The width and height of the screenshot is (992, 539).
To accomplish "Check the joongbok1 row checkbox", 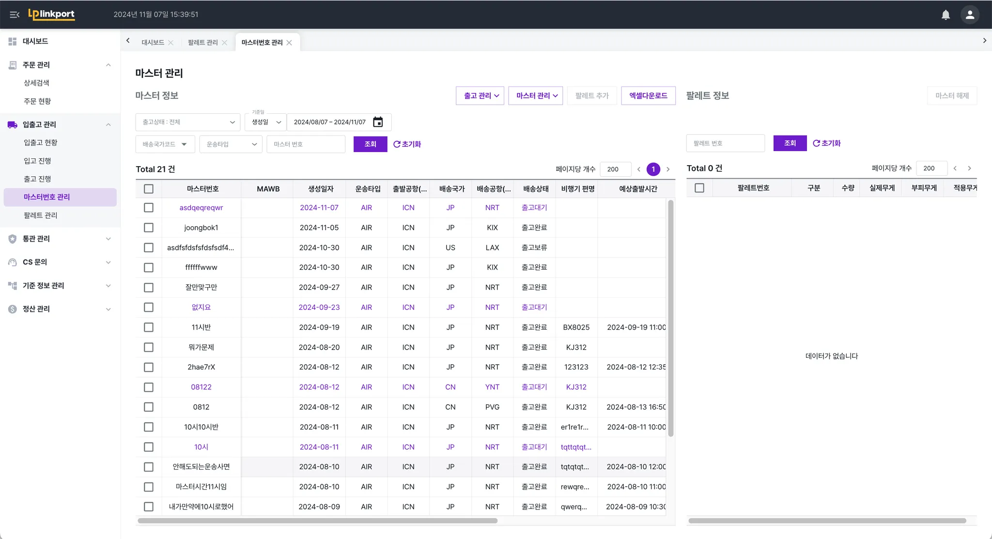I will (x=149, y=228).
